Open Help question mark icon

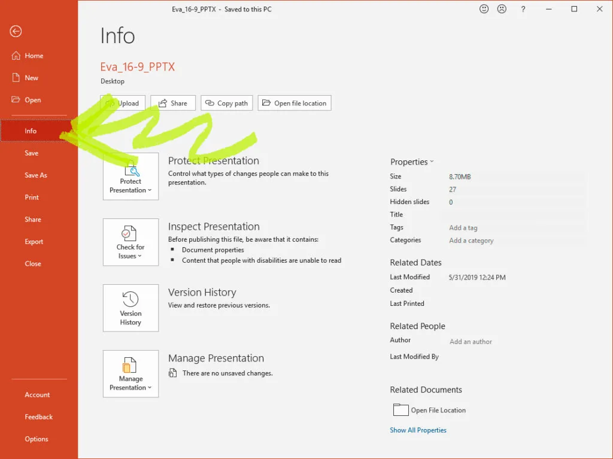click(523, 10)
